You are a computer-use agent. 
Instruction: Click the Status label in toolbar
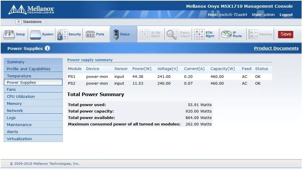(125, 34)
